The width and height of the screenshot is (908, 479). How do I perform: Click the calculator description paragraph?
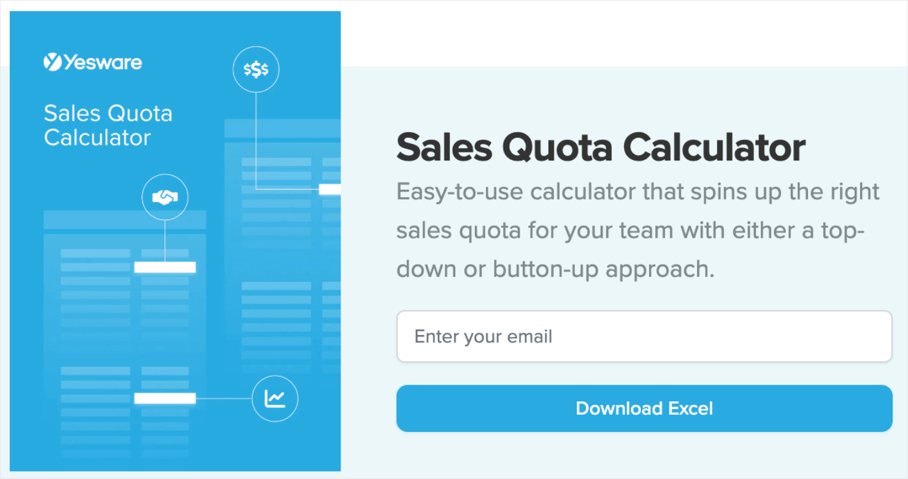point(638,230)
